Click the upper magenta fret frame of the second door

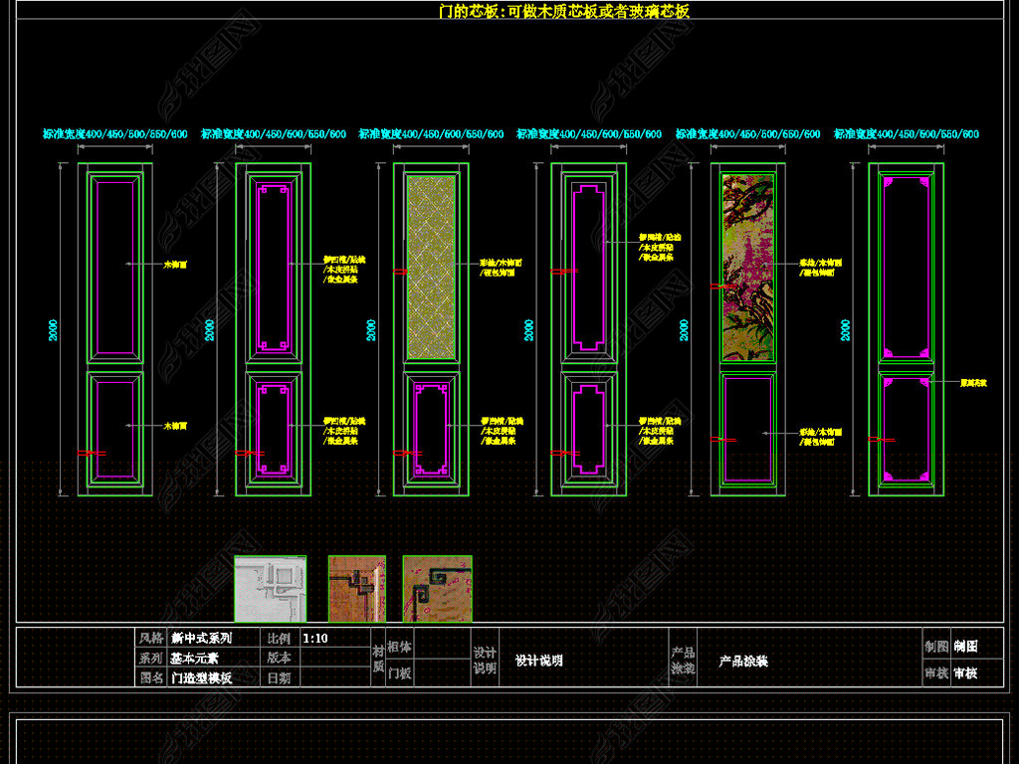click(273, 267)
